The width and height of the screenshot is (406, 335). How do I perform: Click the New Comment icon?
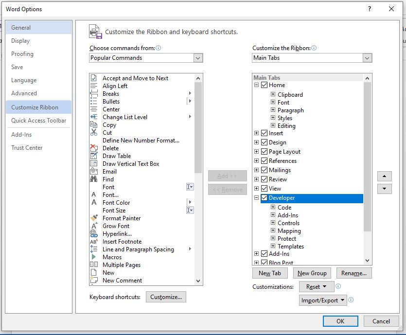[94, 280]
